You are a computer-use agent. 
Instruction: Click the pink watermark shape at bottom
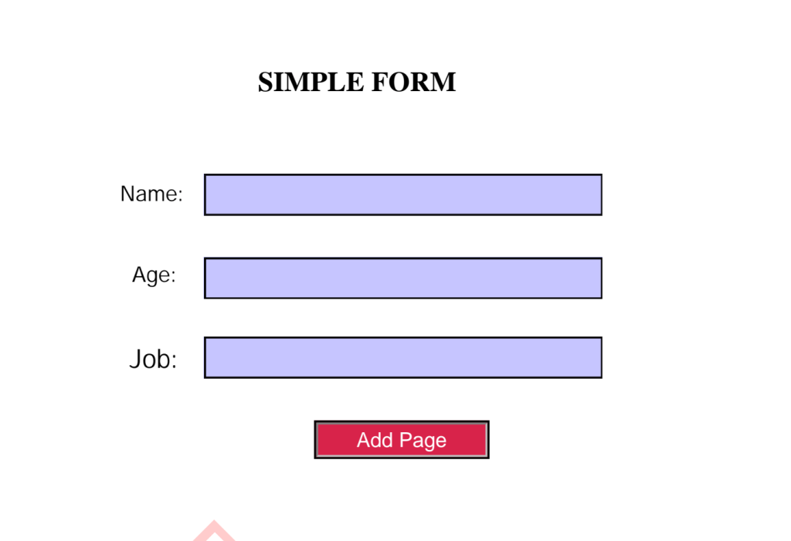[x=214, y=530]
